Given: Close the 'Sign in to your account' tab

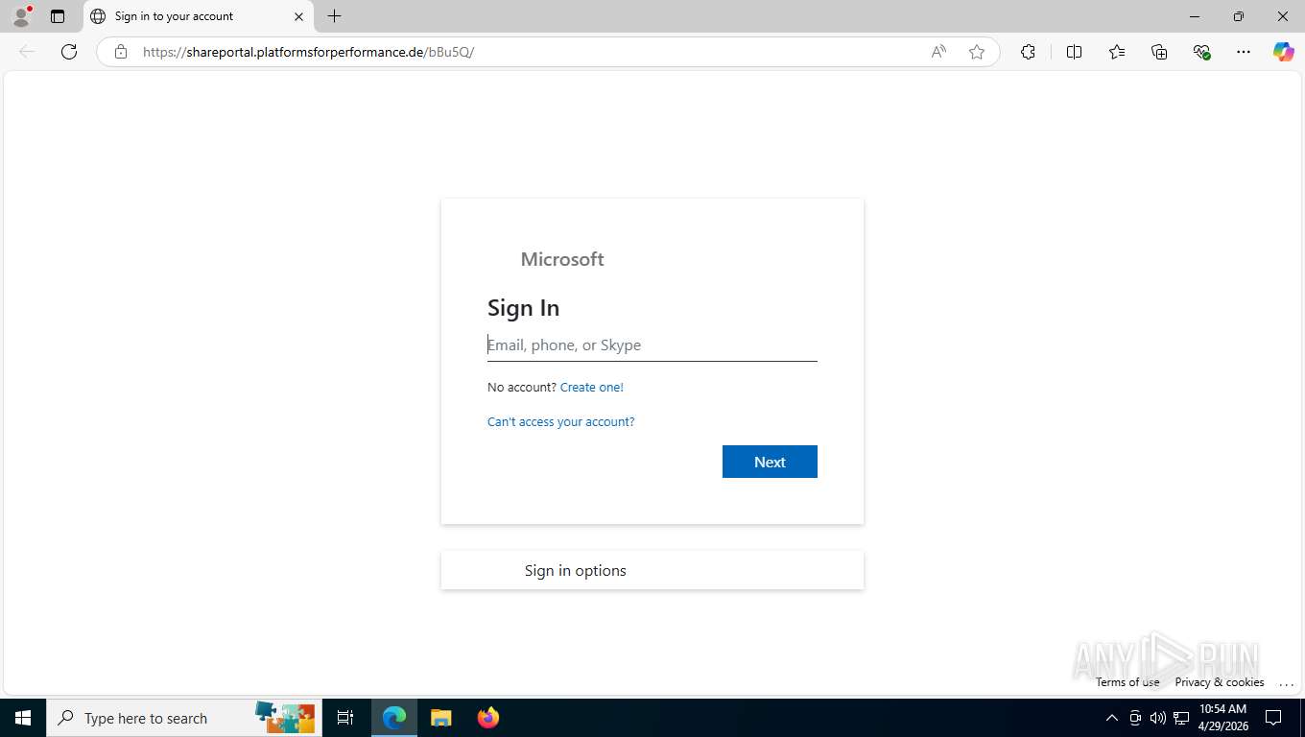Looking at the screenshot, I should pos(298,16).
